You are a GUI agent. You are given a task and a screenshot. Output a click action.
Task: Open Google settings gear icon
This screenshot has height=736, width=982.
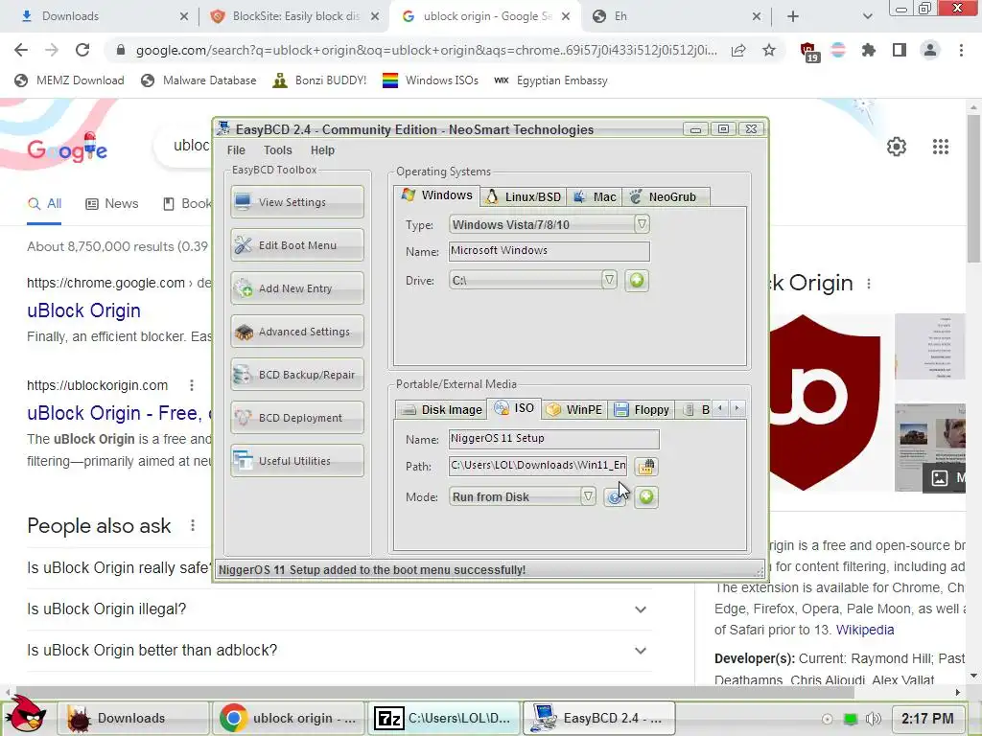click(897, 147)
